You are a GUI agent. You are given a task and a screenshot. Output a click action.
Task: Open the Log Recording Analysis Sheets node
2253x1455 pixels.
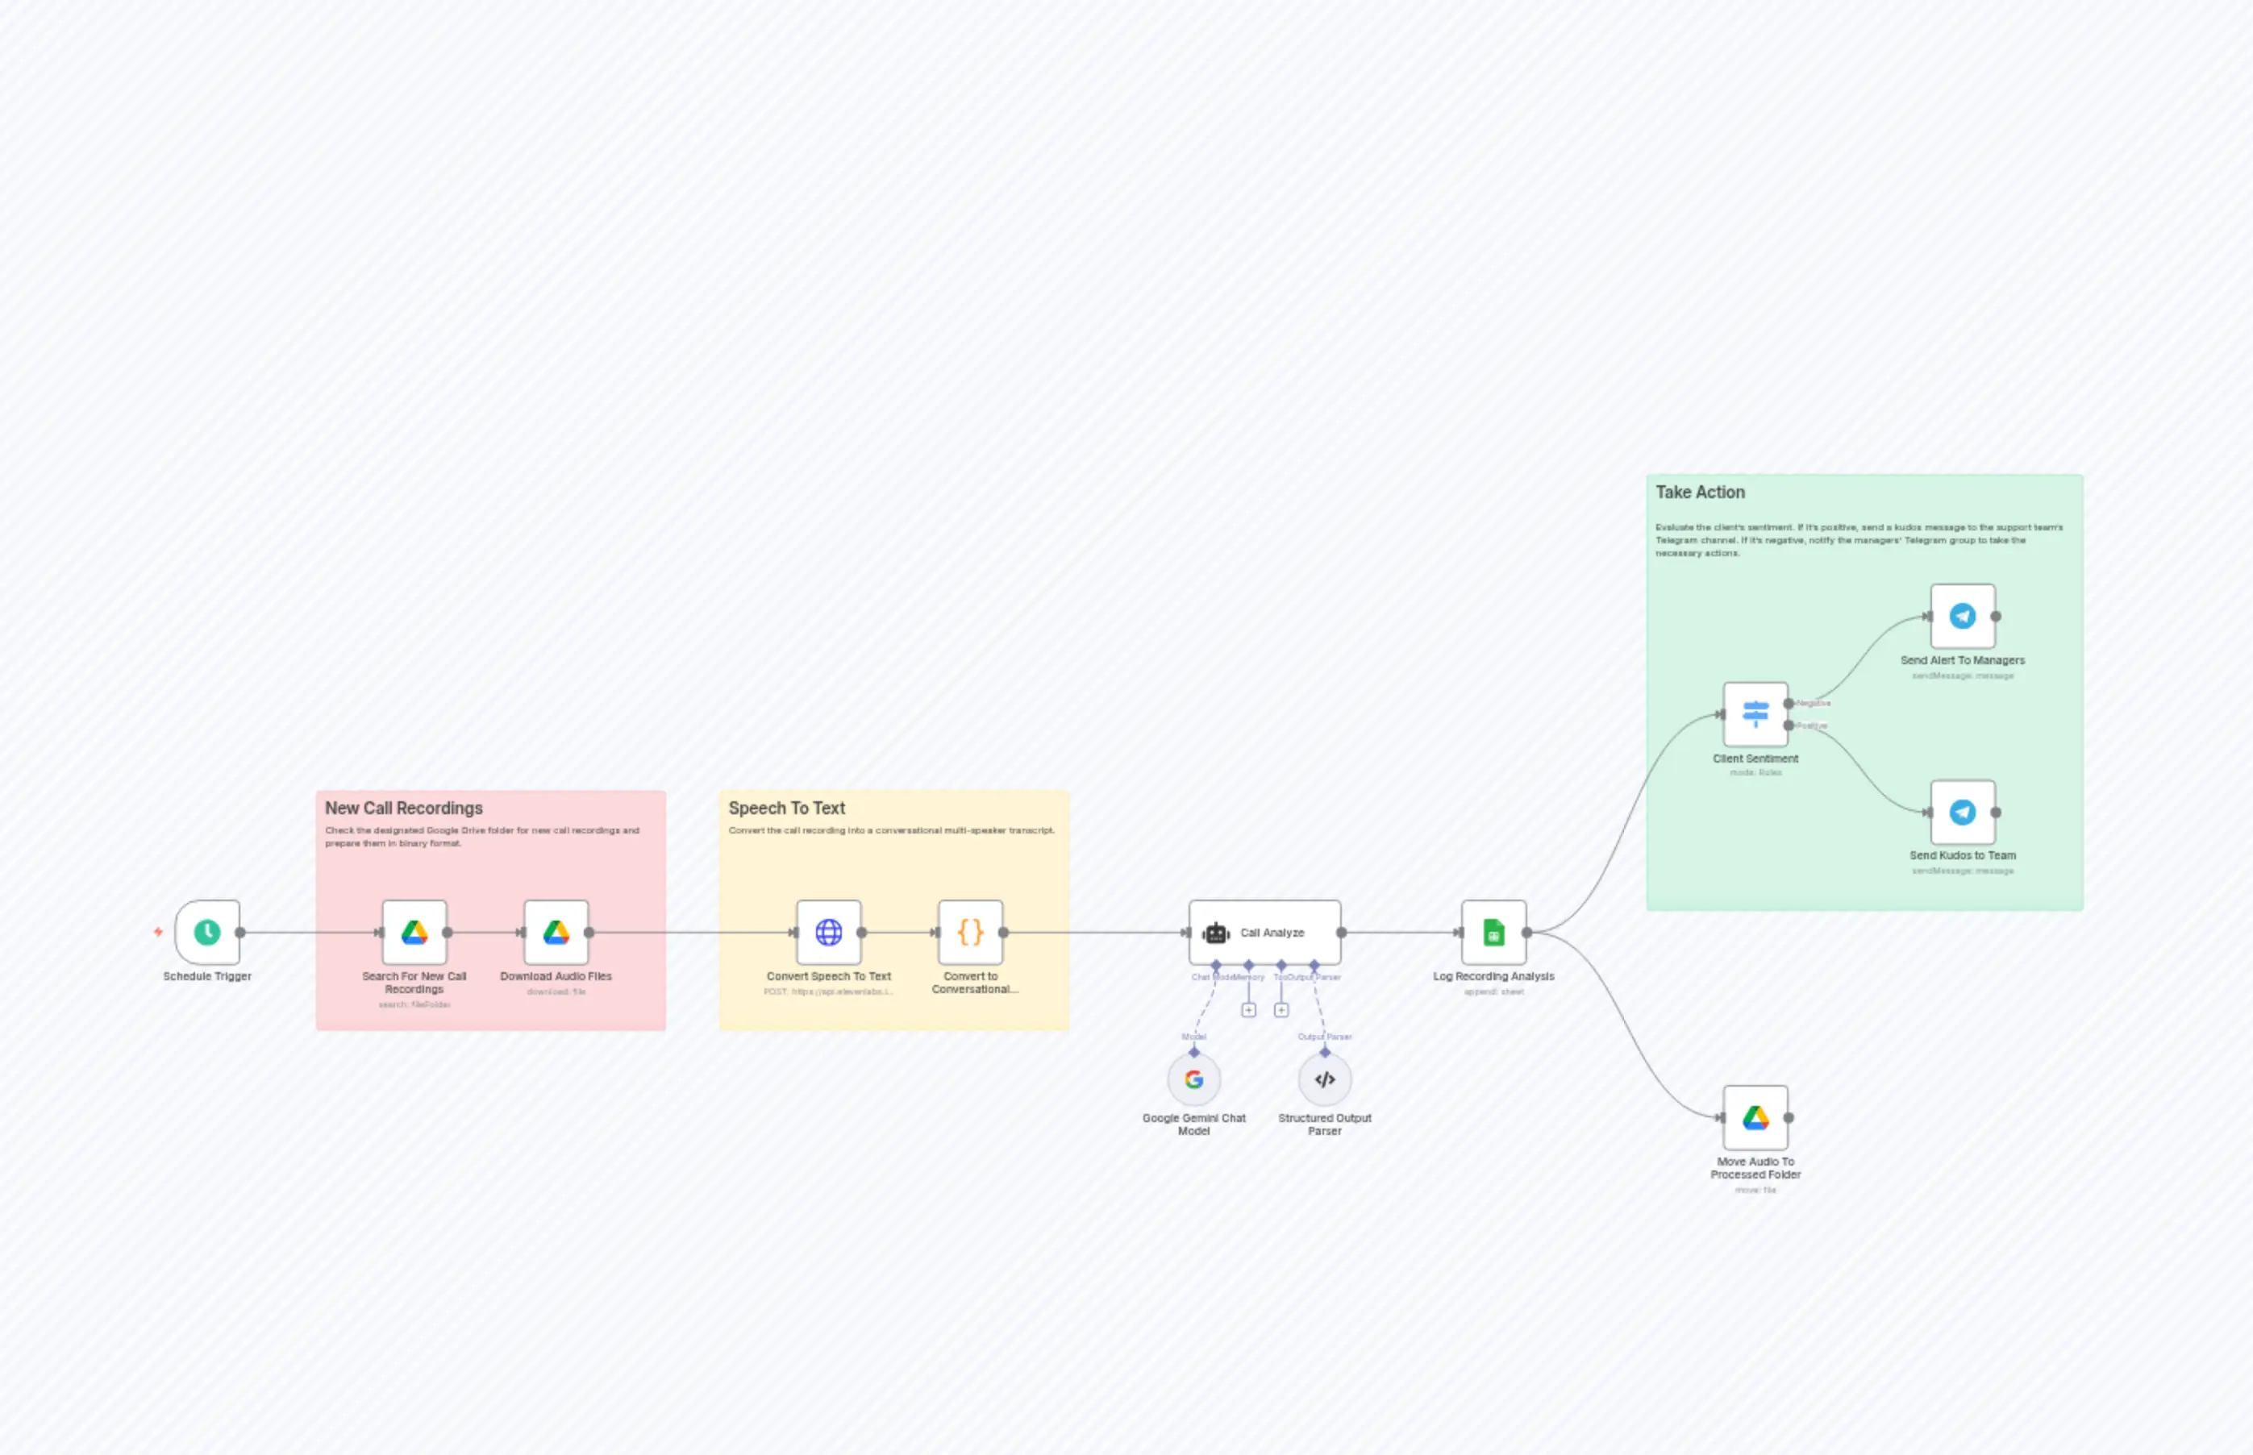[x=1493, y=933]
